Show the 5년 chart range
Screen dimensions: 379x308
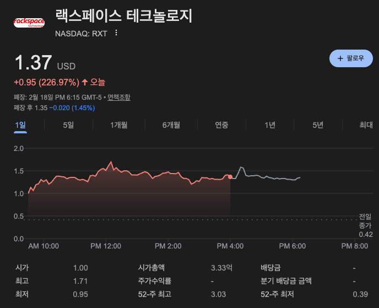318,125
